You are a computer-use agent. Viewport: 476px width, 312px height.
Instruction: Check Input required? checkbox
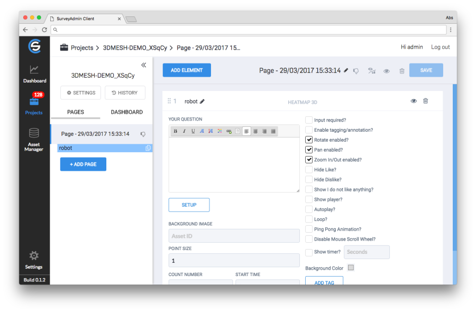309,120
